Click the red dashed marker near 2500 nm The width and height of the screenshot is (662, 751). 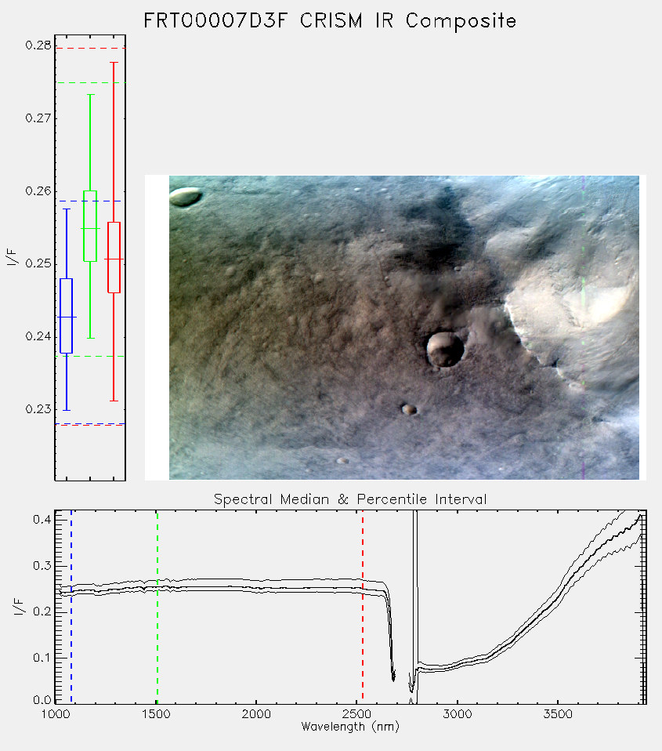363,606
